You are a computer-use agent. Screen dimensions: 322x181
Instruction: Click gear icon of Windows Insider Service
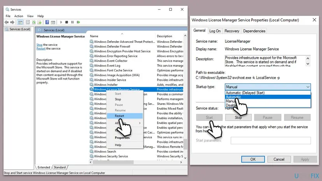click(x=91, y=80)
